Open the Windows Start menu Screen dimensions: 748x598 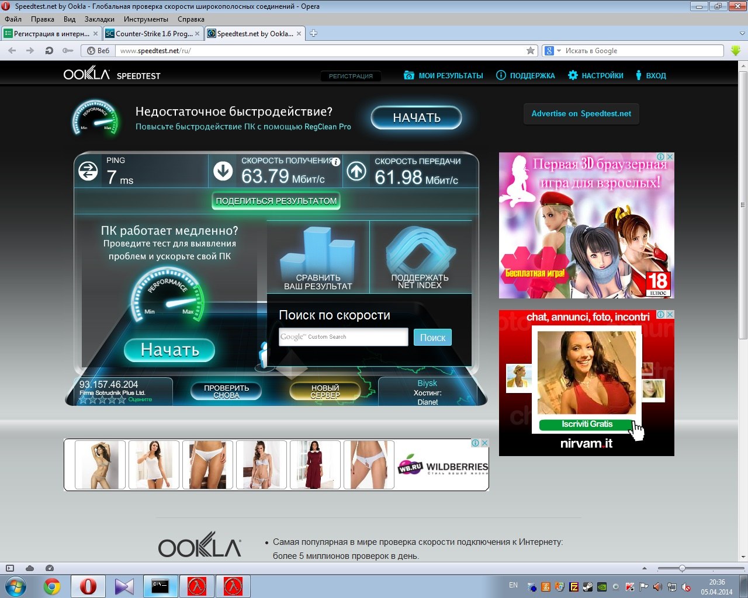coord(16,586)
